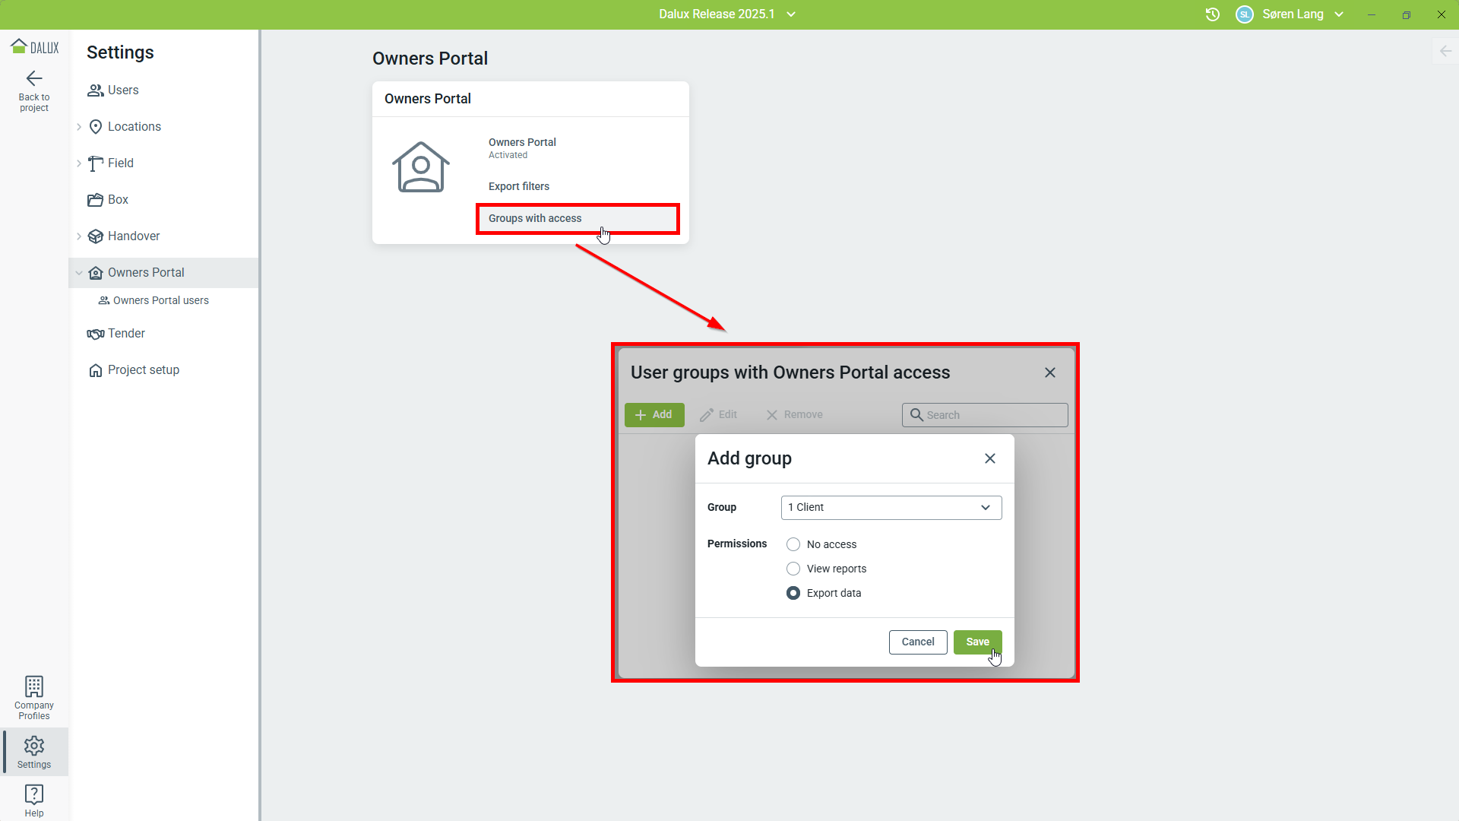
Task: Click the Owners Portal house icon in the menu
Action: coord(96,273)
